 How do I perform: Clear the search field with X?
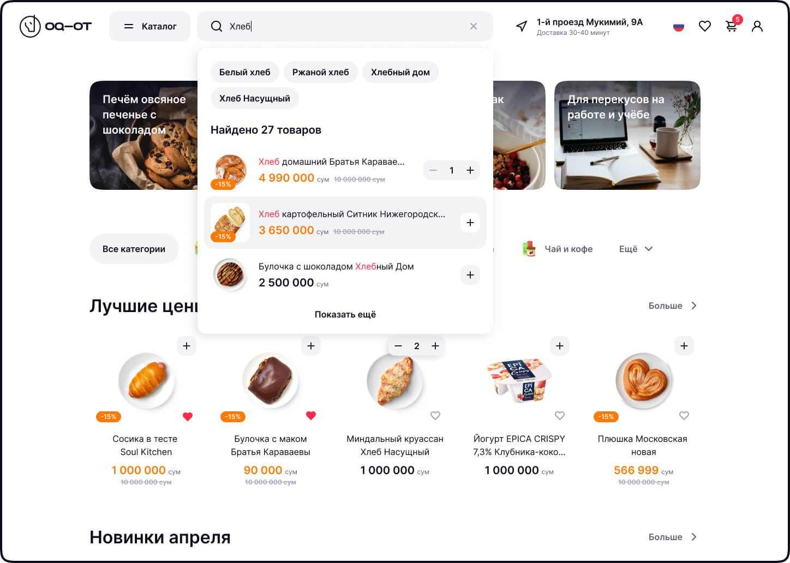pyautogui.click(x=474, y=26)
